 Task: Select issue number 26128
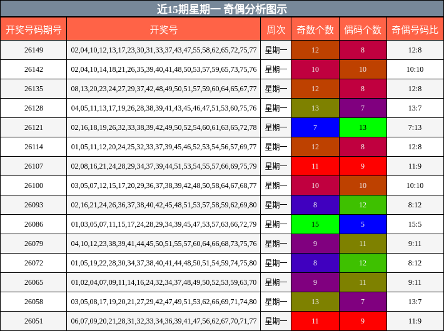click(34, 108)
